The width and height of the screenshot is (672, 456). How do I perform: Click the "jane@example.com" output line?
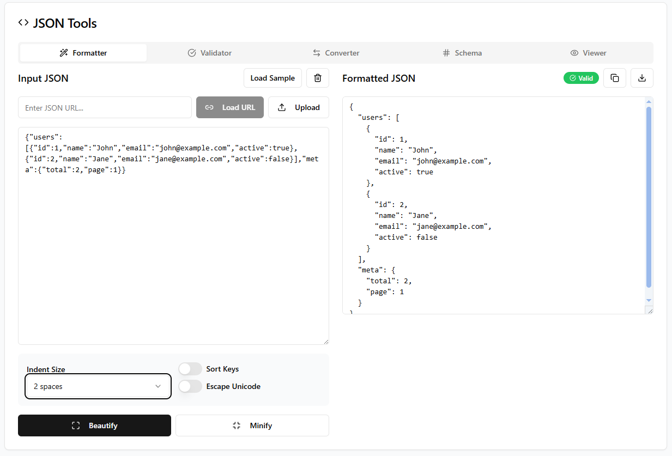pyautogui.click(x=433, y=226)
